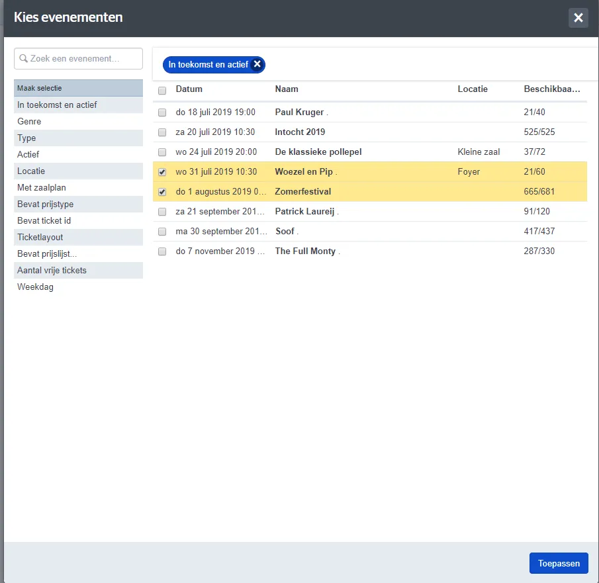Check The Full Monty checkbox
This screenshot has width=599, height=583.
[162, 251]
